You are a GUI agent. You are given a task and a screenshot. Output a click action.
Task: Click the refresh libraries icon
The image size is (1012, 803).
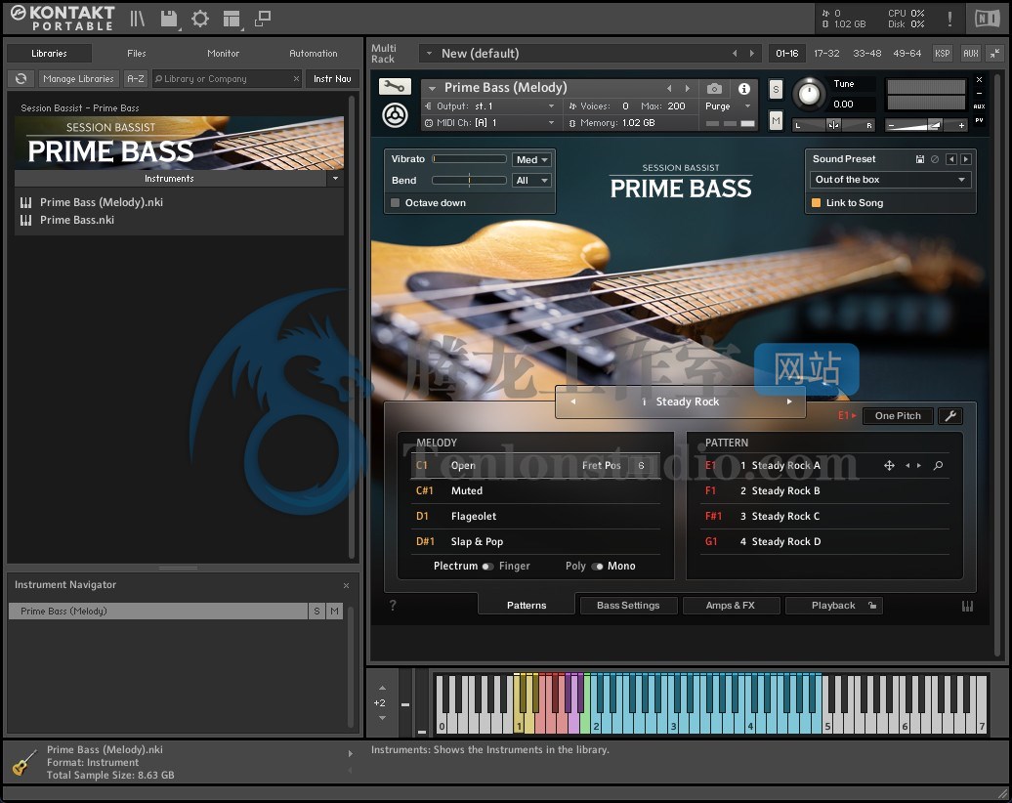click(x=21, y=79)
